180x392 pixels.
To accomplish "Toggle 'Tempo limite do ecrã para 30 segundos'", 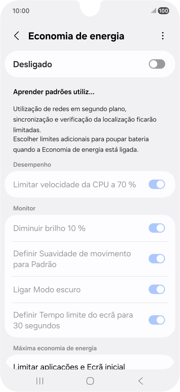I will click(156, 320).
